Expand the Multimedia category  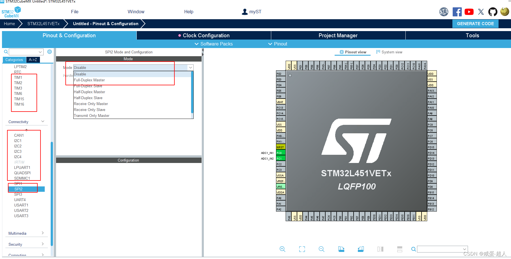[x=43, y=233]
